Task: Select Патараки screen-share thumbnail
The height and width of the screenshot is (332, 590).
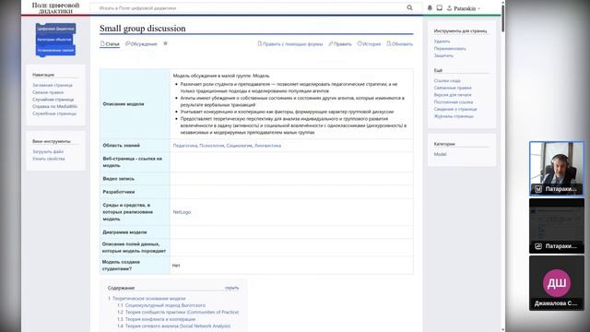Action: [x=557, y=225]
